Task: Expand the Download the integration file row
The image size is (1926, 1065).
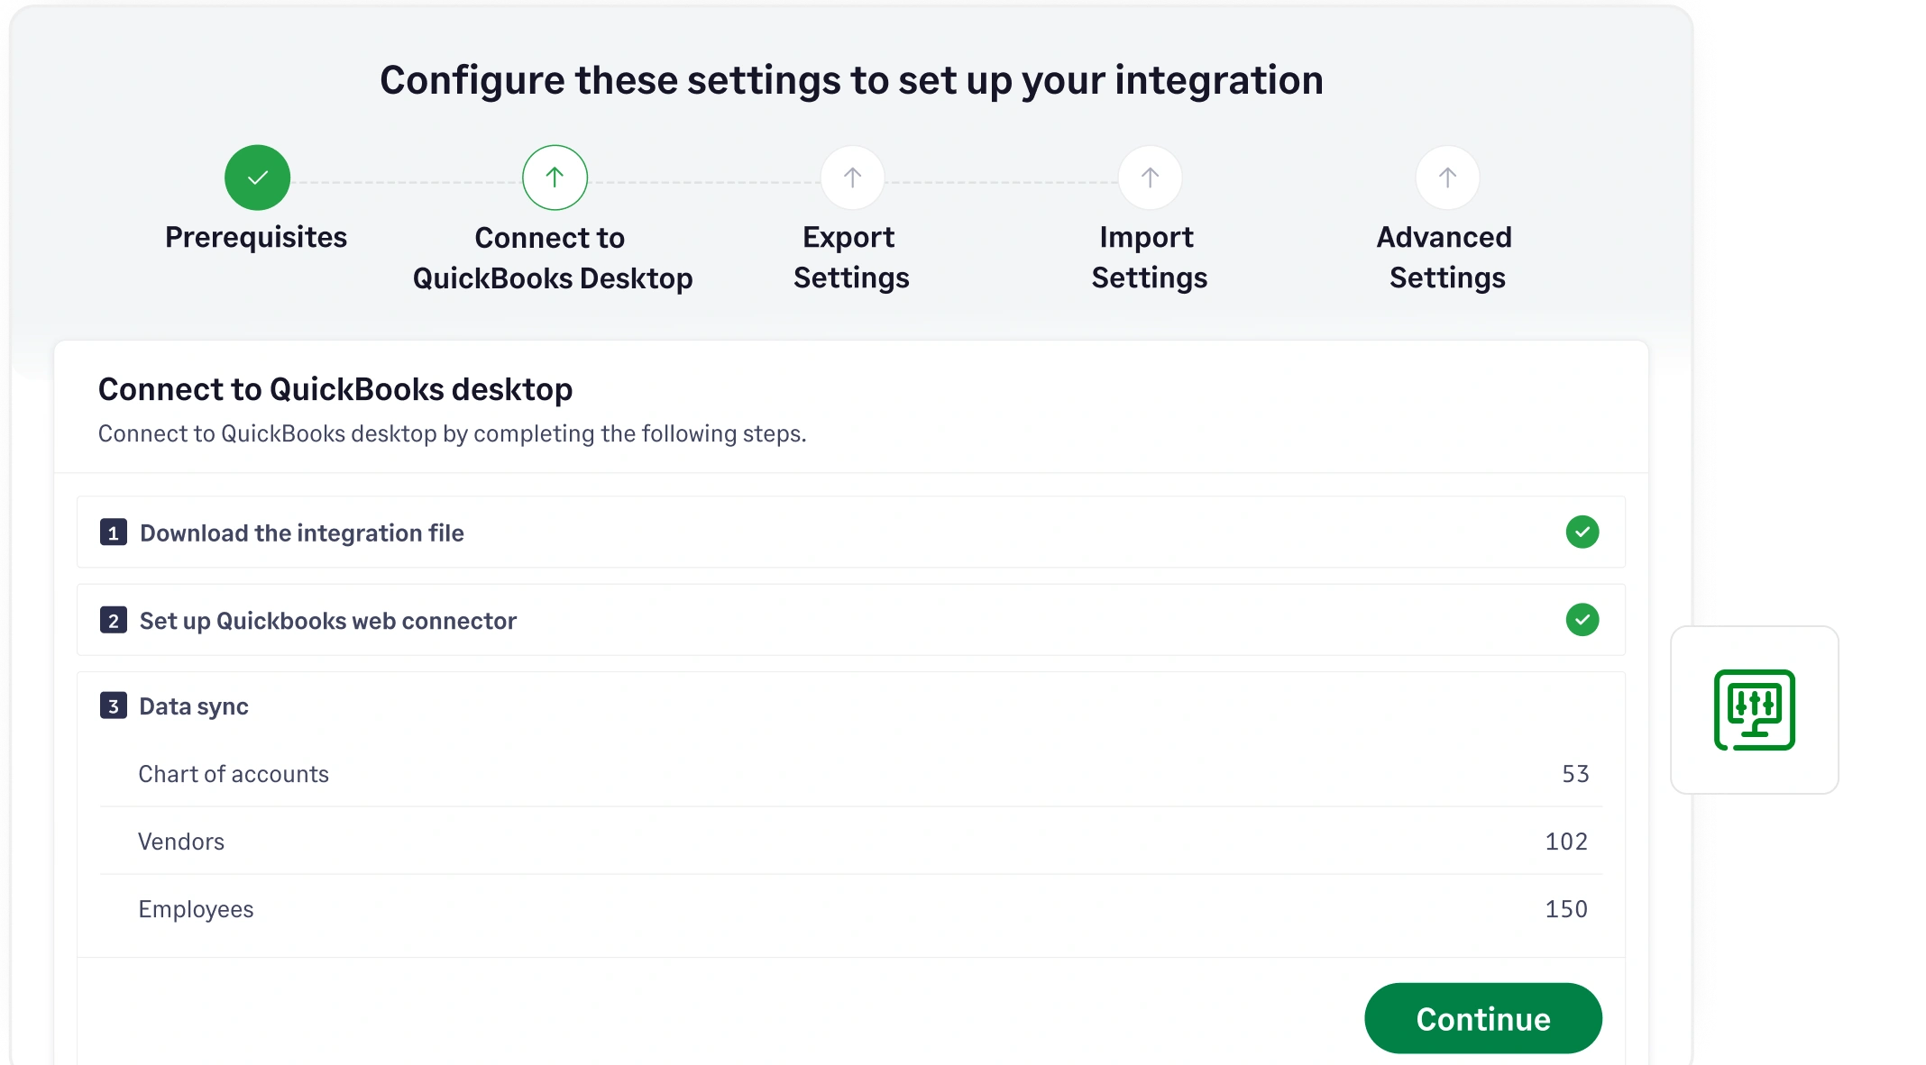Action: pyautogui.click(x=851, y=532)
